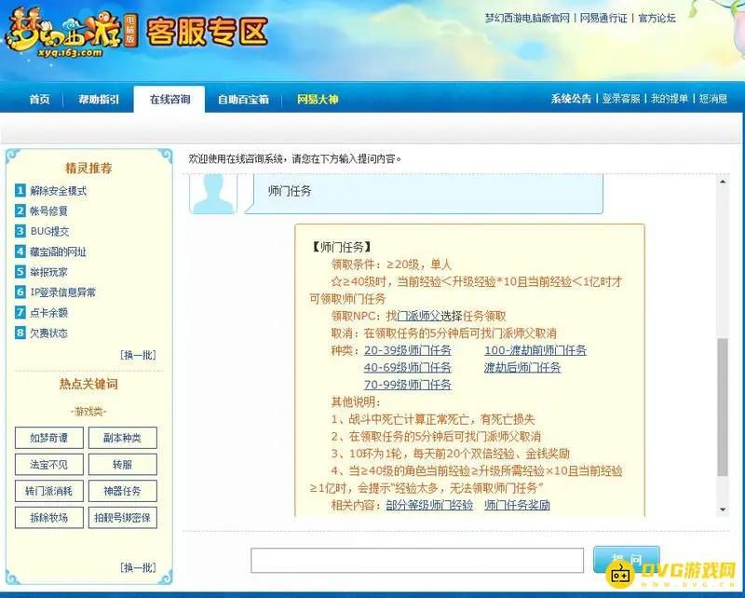Click the number 3 icon beside BUG提交

[x=20, y=231]
